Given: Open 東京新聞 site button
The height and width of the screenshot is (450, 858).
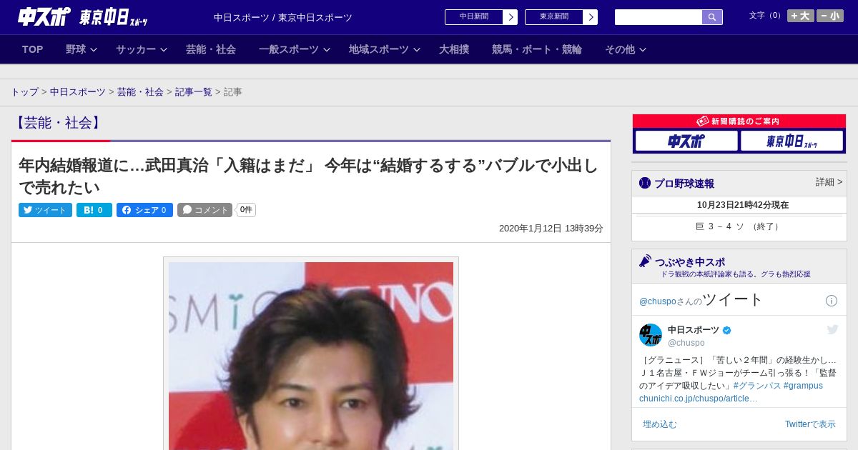Looking at the screenshot, I should [x=553, y=17].
